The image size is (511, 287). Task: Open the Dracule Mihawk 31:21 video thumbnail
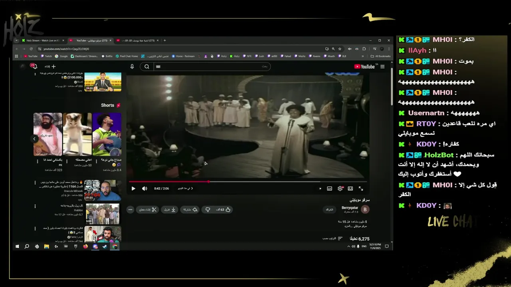click(103, 190)
